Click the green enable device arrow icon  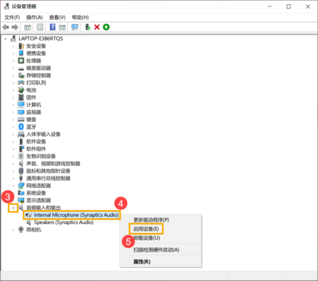point(107,27)
